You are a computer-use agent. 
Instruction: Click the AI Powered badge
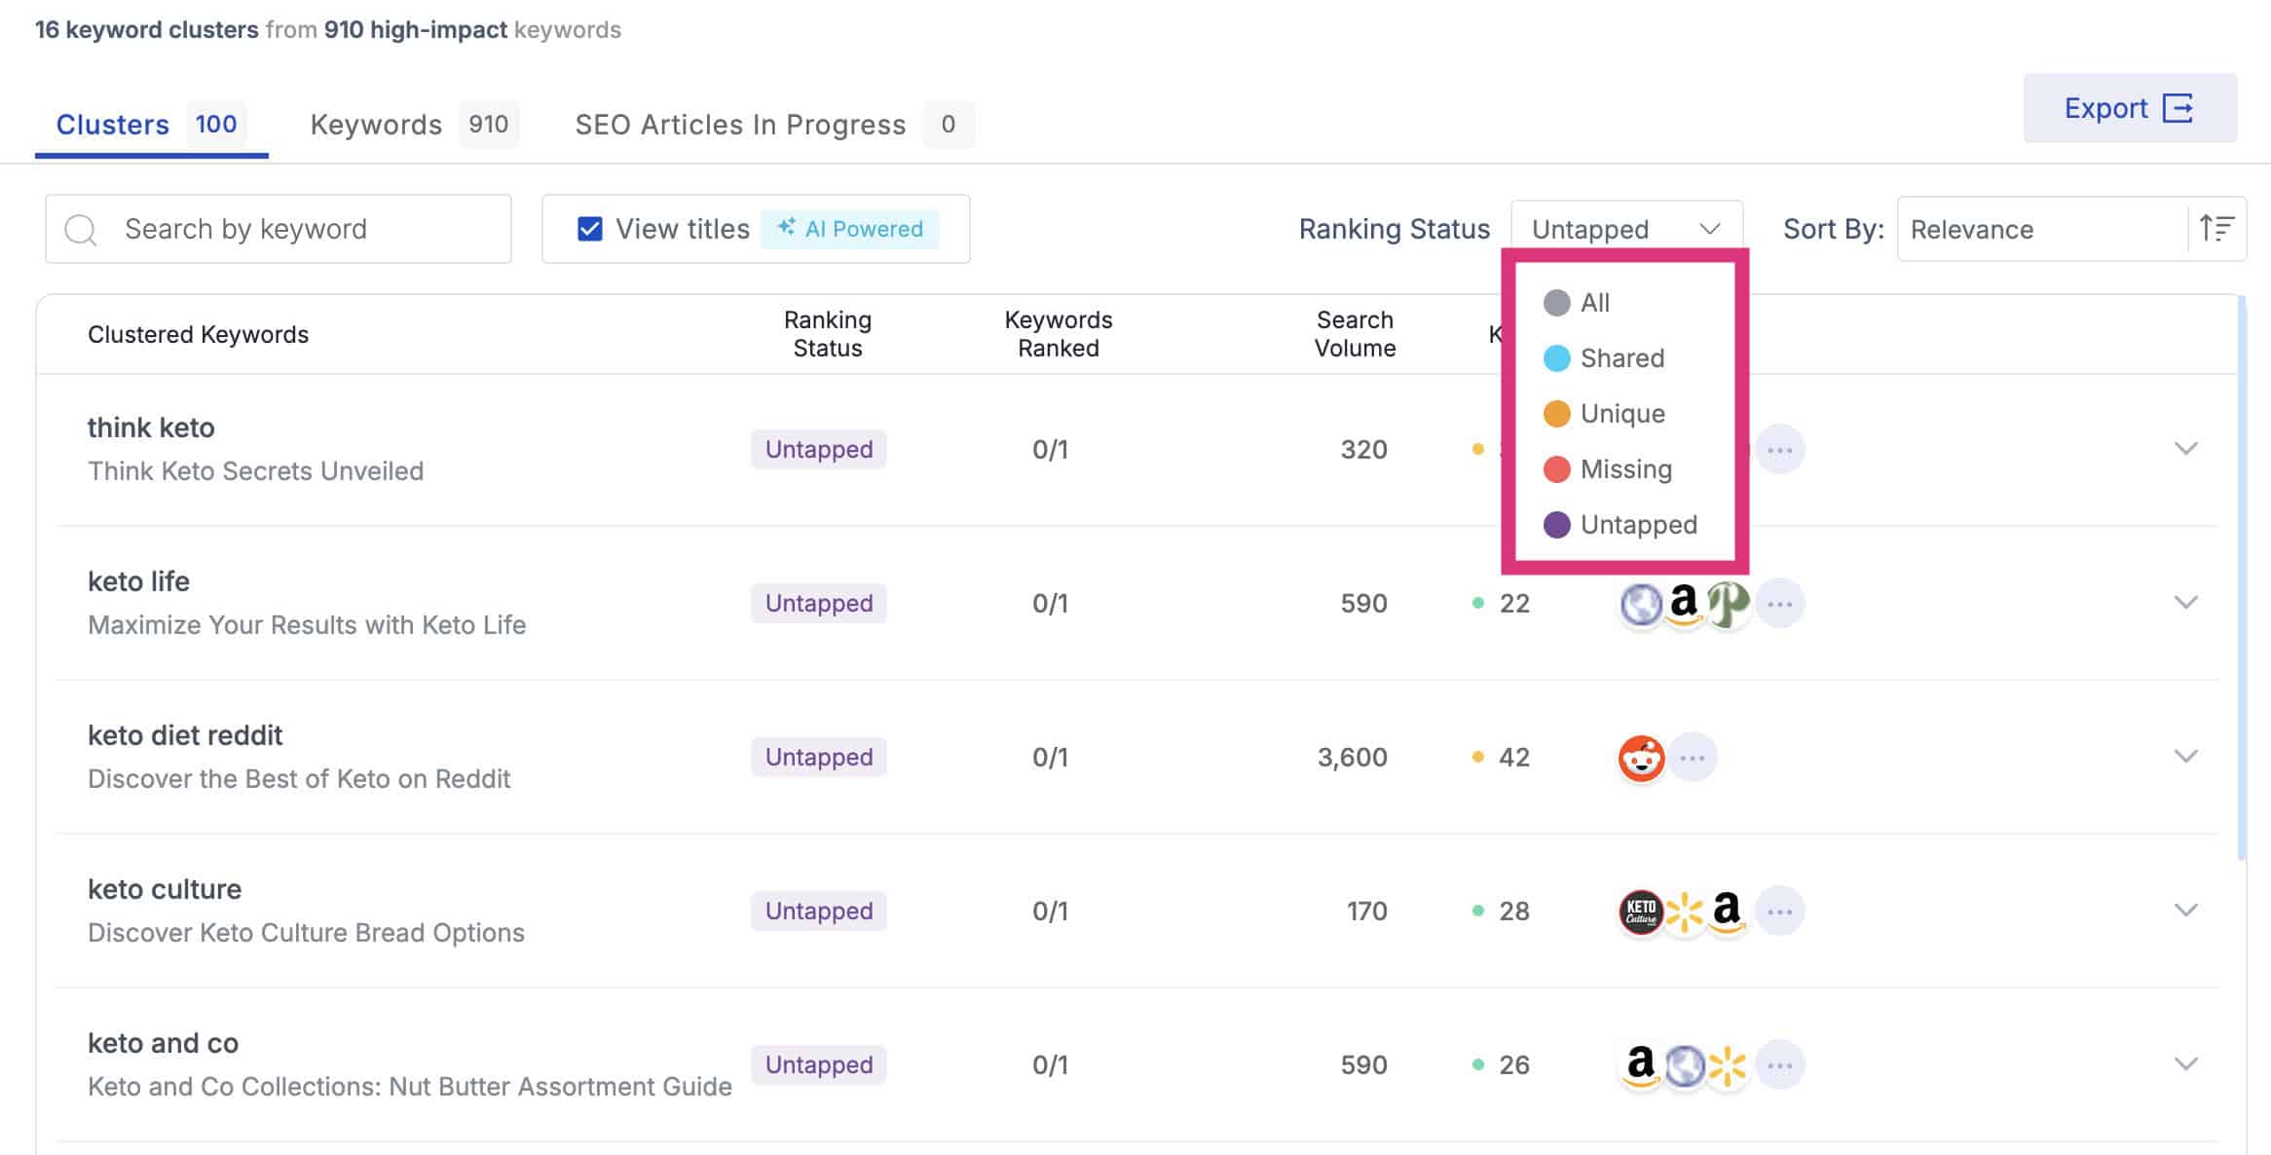pyautogui.click(x=850, y=229)
